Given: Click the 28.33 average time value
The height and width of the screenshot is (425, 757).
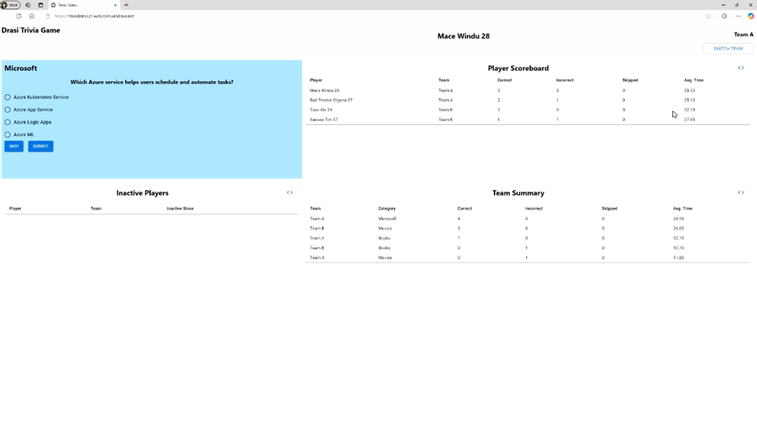Looking at the screenshot, I should [x=690, y=90].
